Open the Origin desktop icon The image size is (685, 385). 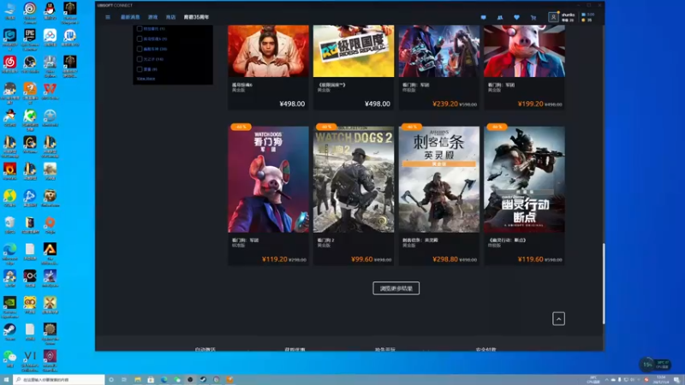pos(50,225)
